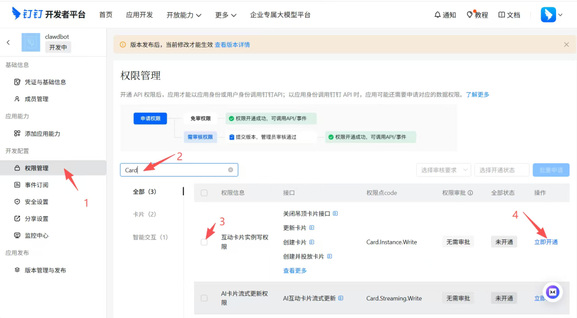Viewport: 577px width, 318px height.
Task: Open the 选择审核要求 dropdown
Action: (443, 170)
